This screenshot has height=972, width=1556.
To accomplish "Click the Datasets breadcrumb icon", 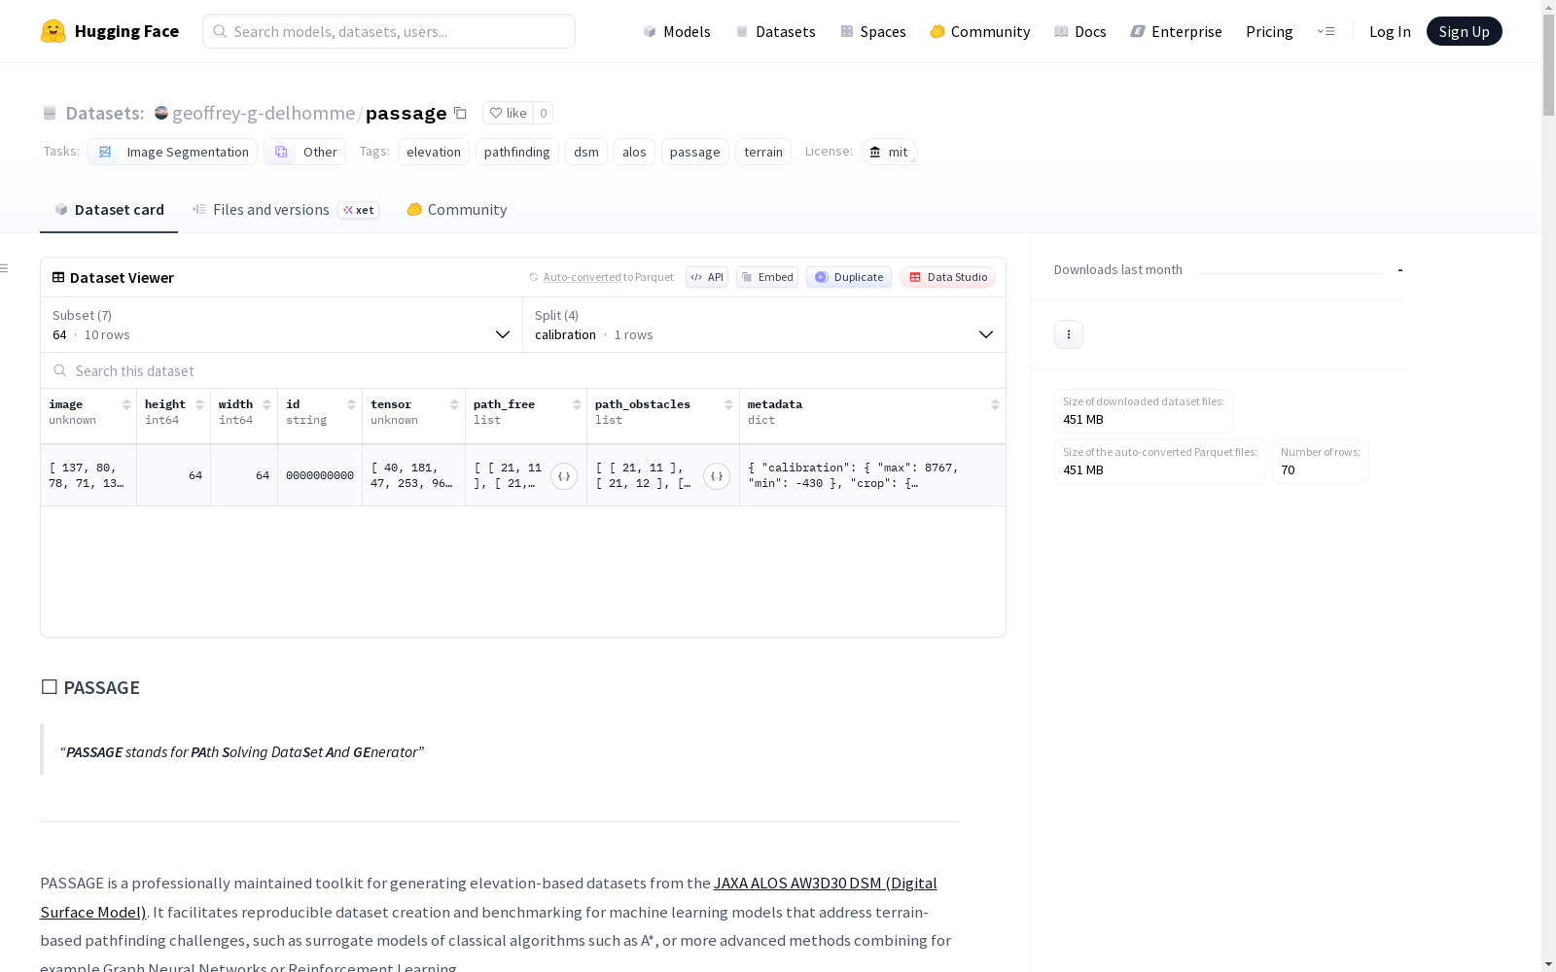I will click(50, 113).
